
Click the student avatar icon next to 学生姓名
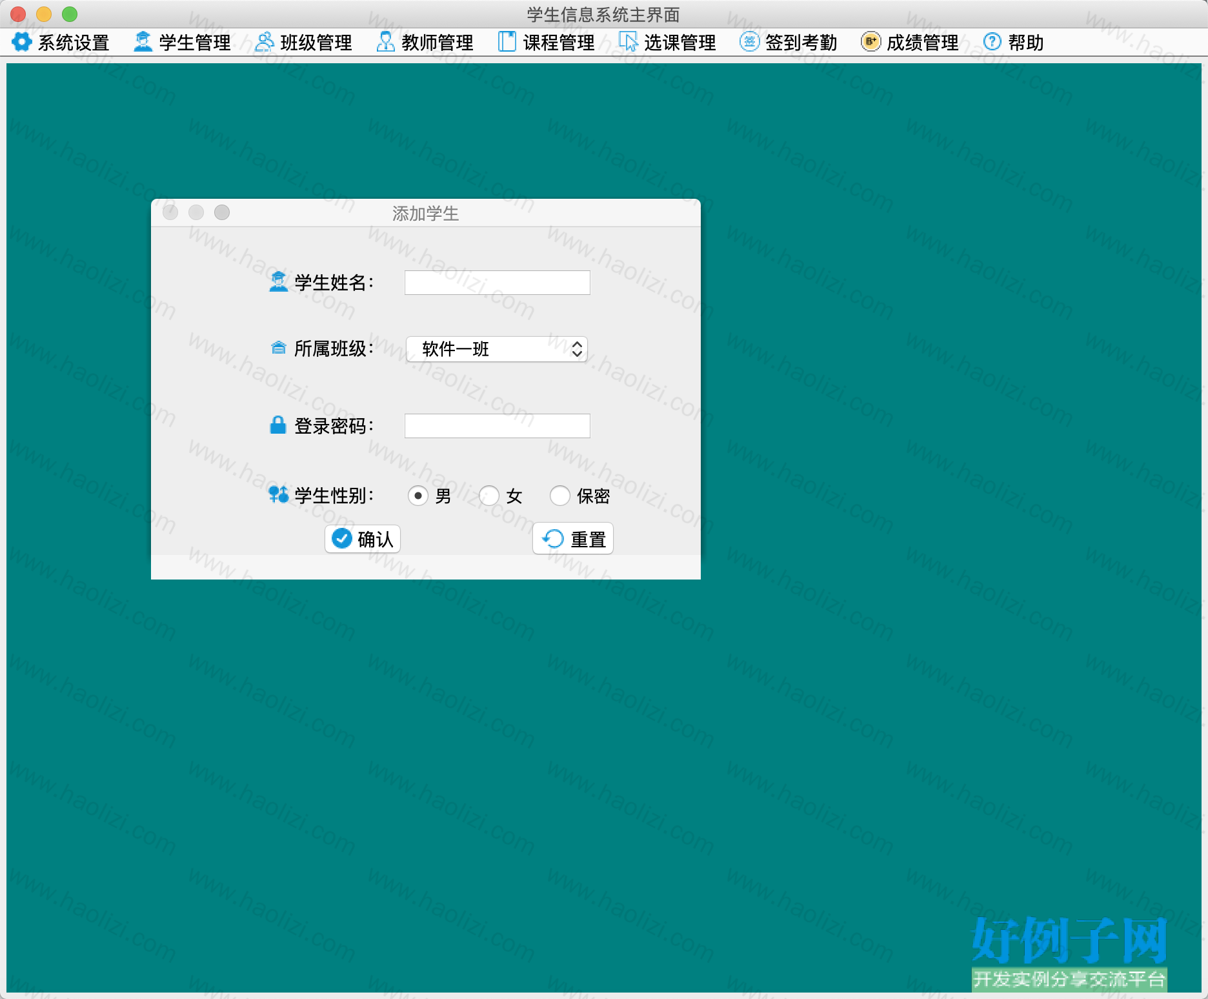[x=278, y=282]
